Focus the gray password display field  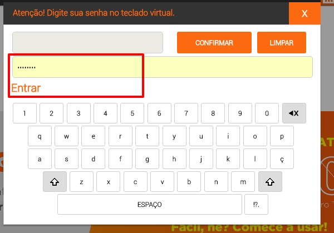(x=87, y=43)
